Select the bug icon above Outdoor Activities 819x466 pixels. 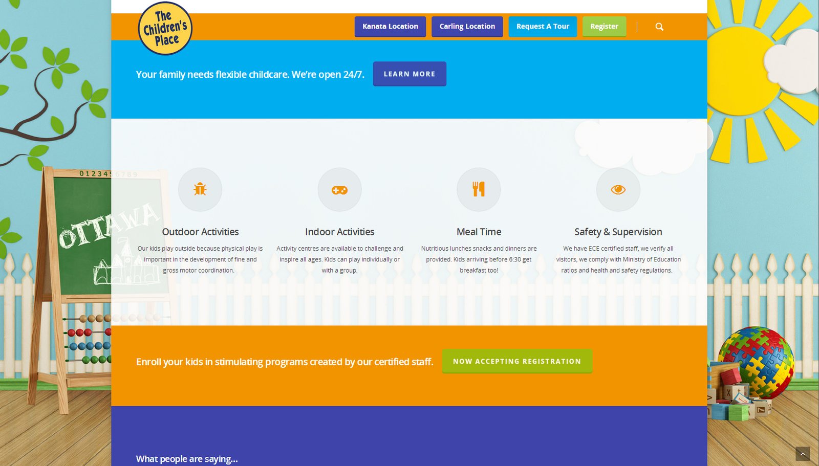[x=200, y=189]
